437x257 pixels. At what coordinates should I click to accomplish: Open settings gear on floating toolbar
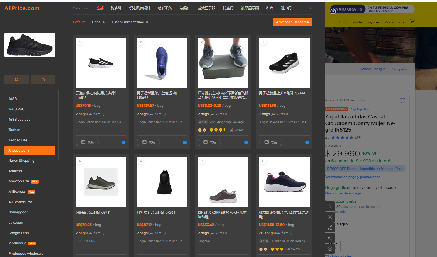coord(330,249)
